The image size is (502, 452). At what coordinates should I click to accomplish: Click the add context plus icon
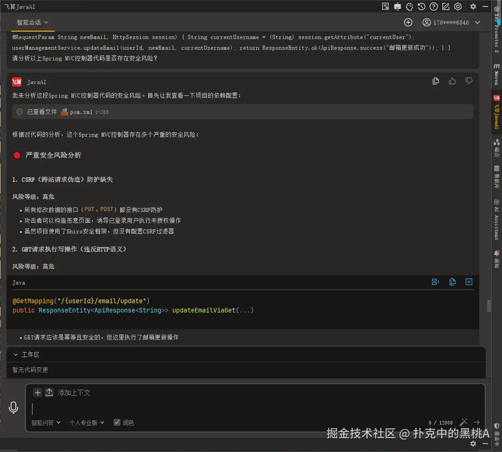pyautogui.click(x=37, y=392)
